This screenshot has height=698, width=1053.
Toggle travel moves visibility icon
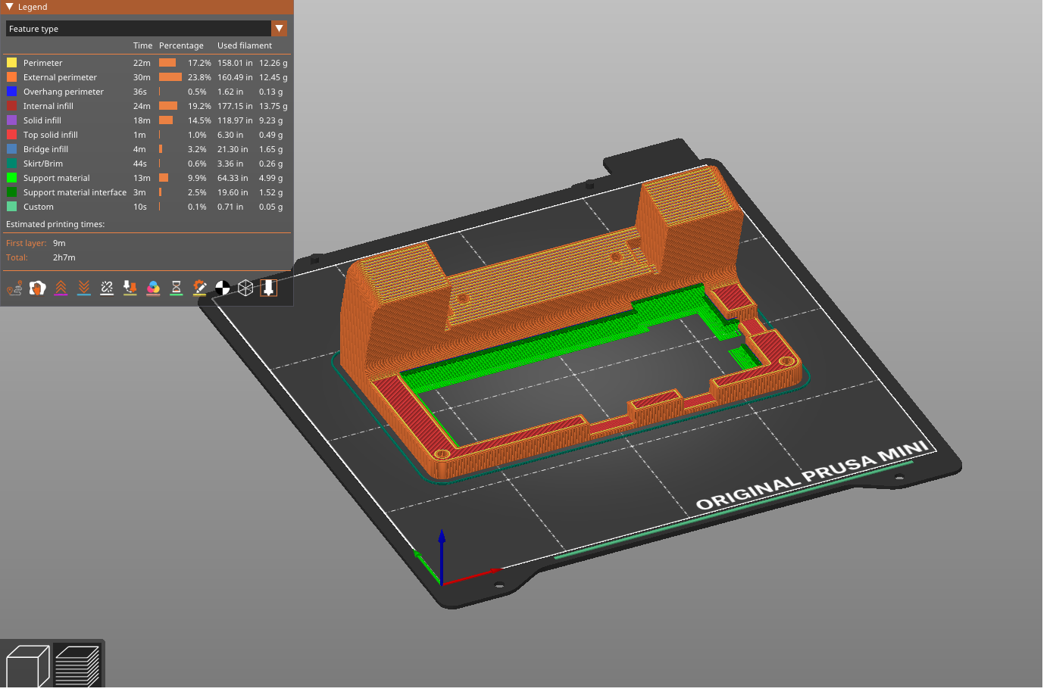tap(14, 288)
